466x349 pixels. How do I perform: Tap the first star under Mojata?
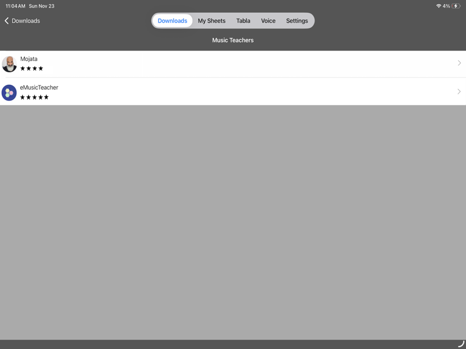point(22,69)
